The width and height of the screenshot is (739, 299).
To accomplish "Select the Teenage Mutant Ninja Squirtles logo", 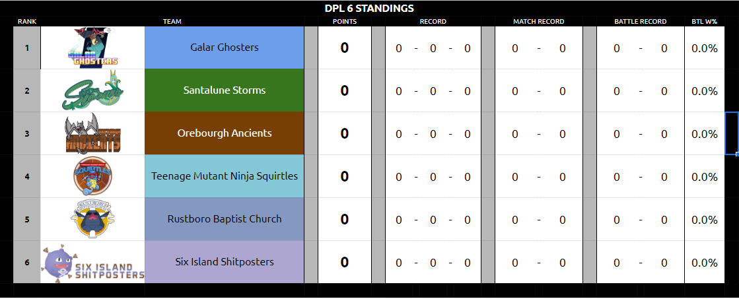I will click(x=93, y=176).
